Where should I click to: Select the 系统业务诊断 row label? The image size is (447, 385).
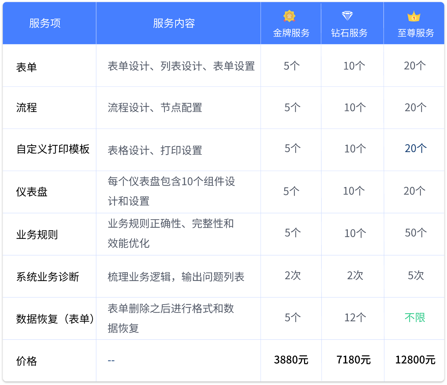(47, 277)
